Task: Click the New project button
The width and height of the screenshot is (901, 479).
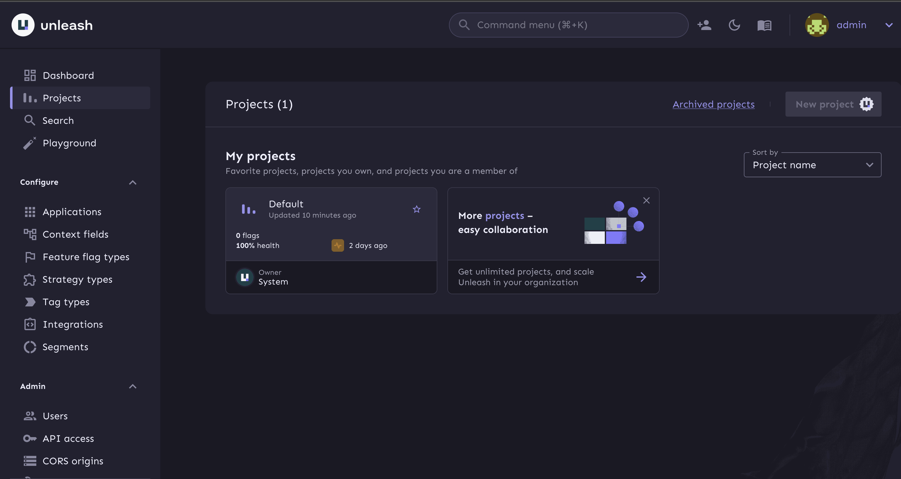Action: [x=833, y=104]
